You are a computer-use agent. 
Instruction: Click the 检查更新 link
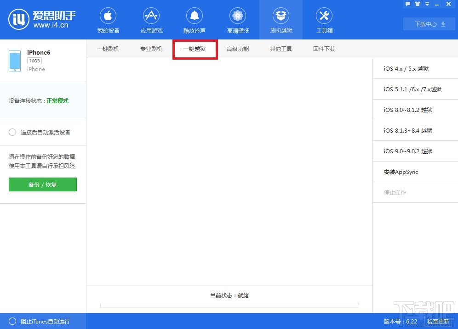click(x=438, y=321)
